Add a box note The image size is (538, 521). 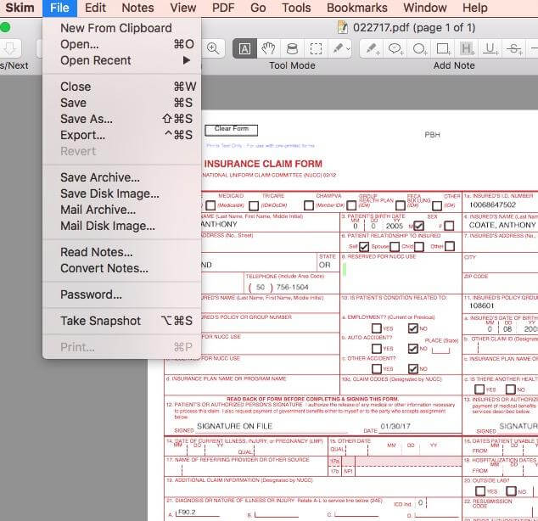click(x=443, y=48)
